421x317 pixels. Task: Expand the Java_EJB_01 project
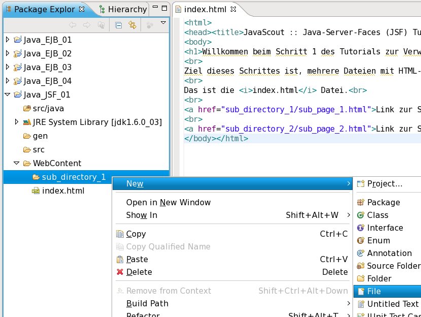(7, 40)
